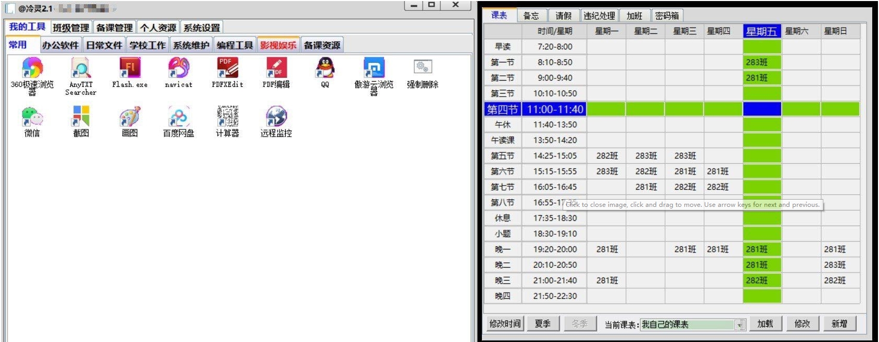Click 282班 in Friday 晚三 row
879x342 pixels.
(x=762, y=281)
